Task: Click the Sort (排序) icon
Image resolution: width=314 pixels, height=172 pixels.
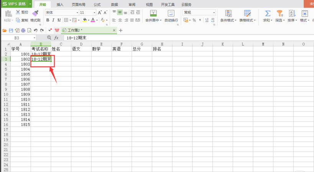Action: [x=292, y=14]
